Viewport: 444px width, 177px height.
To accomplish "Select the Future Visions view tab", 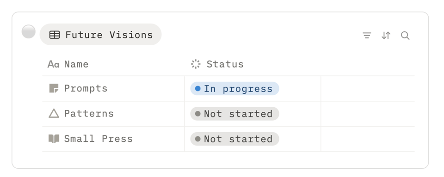I will tap(100, 35).
